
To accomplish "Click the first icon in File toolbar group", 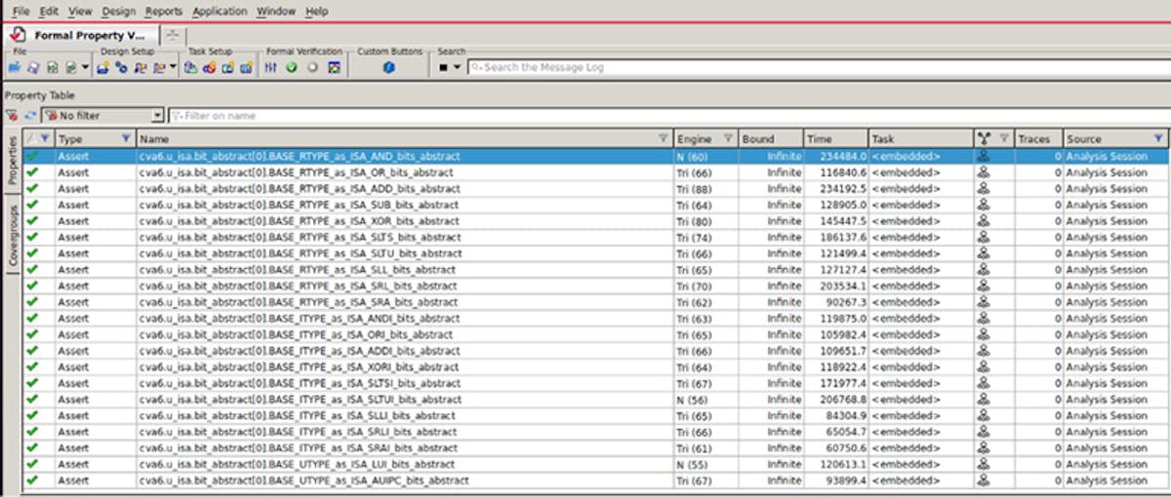I will 14,67.
